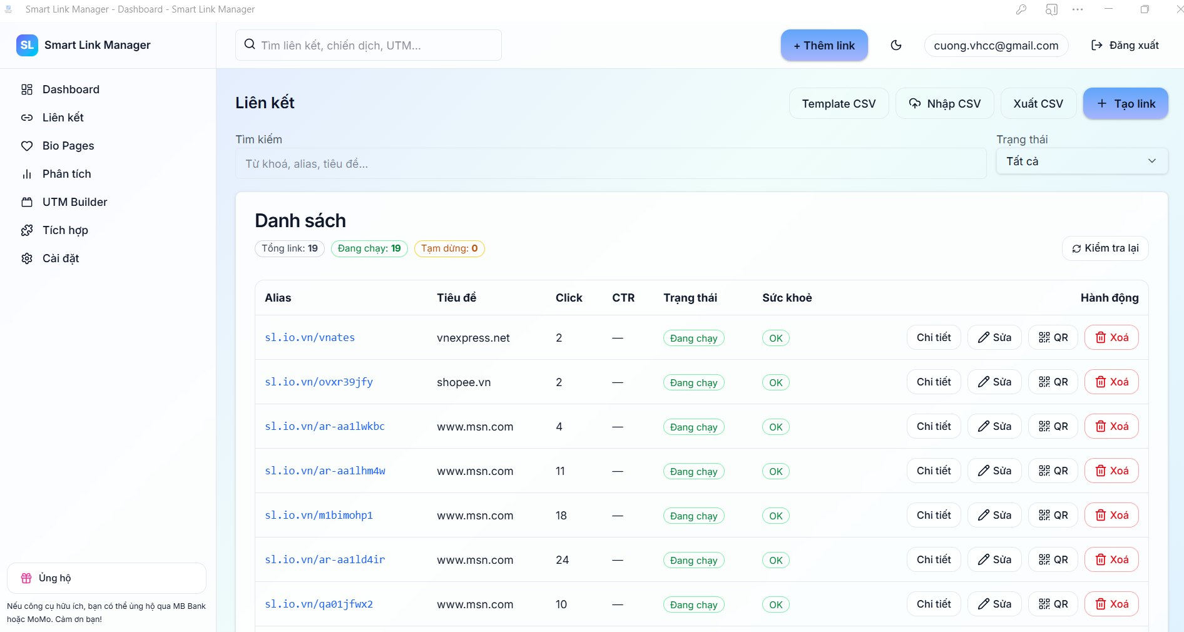This screenshot has height=632, width=1184.
Task: Download the Template CSV
Action: click(x=839, y=103)
